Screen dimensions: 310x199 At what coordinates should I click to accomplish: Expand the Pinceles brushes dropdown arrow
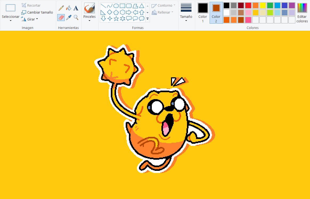[x=89, y=21]
